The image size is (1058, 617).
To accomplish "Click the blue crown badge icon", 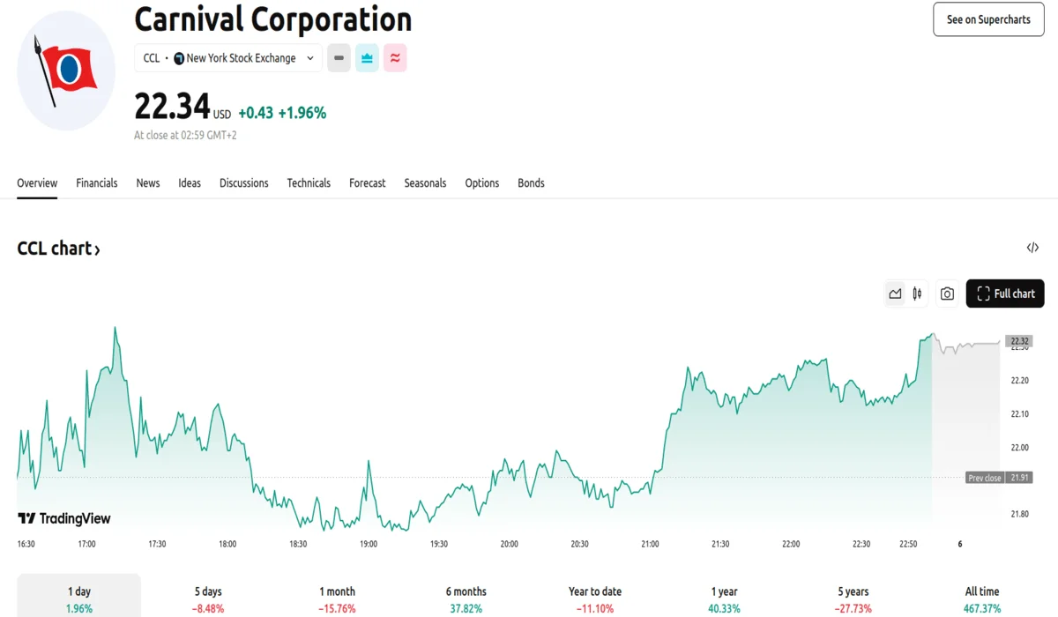I will pyautogui.click(x=367, y=58).
